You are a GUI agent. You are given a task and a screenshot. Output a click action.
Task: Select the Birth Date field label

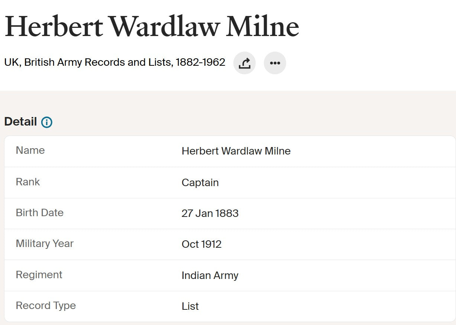pos(39,213)
